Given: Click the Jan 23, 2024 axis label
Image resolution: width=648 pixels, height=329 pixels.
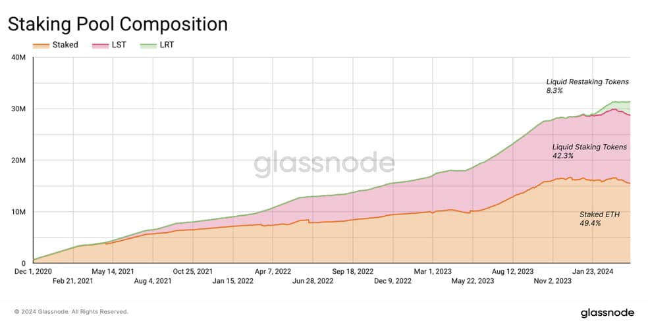Looking at the screenshot, I should pos(593,271).
